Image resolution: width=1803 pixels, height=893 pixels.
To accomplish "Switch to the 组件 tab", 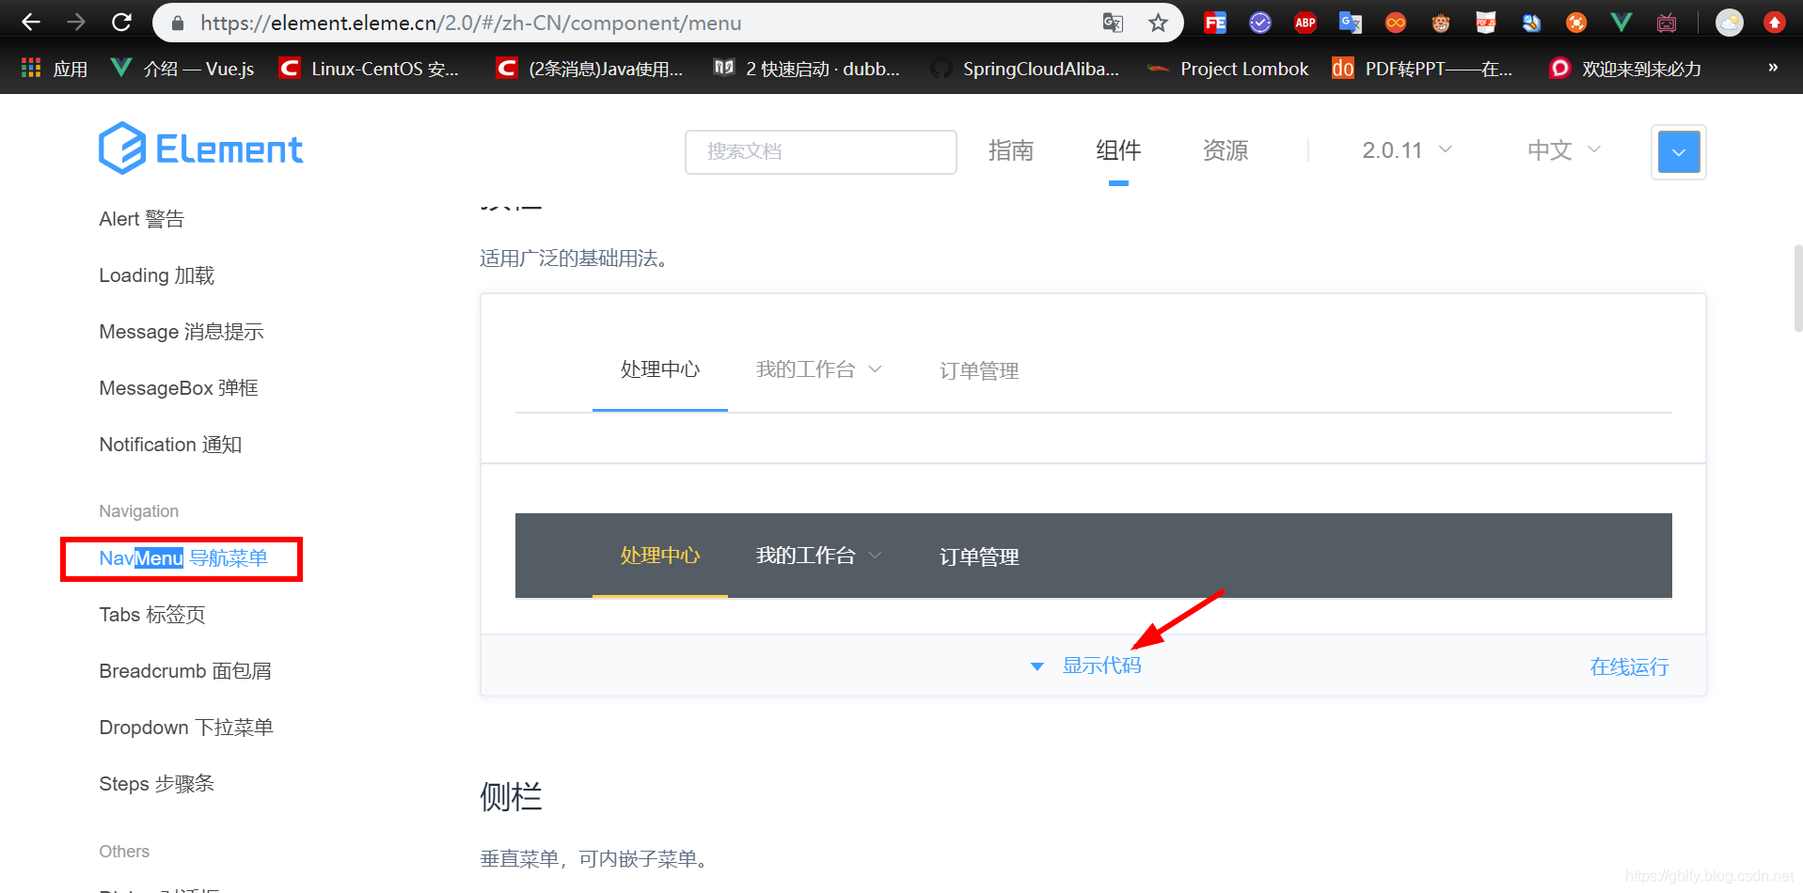I will tap(1117, 149).
